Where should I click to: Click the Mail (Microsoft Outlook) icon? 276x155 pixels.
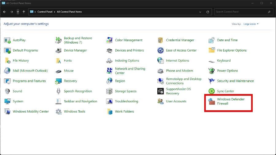7,71
